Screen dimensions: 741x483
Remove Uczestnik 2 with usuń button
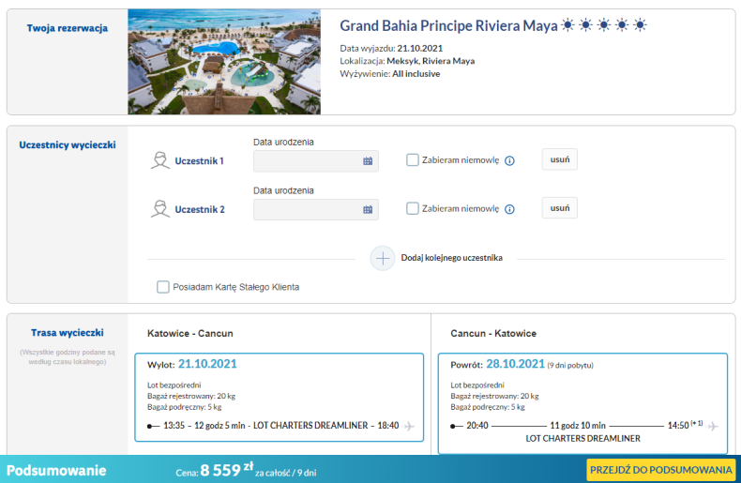click(x=560, y=208)
